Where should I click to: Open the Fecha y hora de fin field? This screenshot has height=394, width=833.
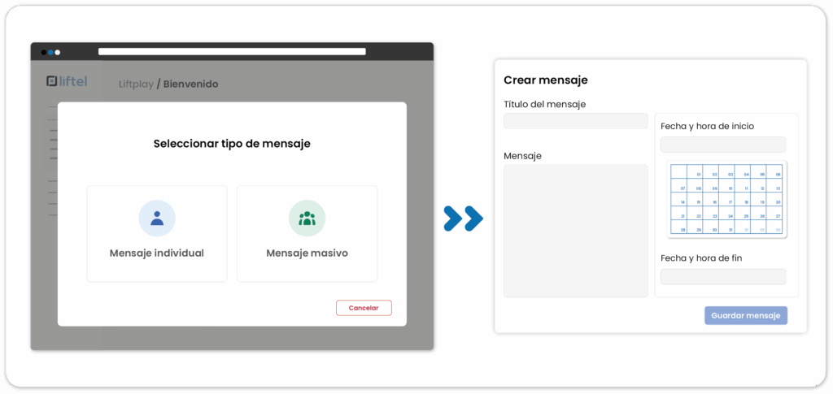click(x=723, y=276)
